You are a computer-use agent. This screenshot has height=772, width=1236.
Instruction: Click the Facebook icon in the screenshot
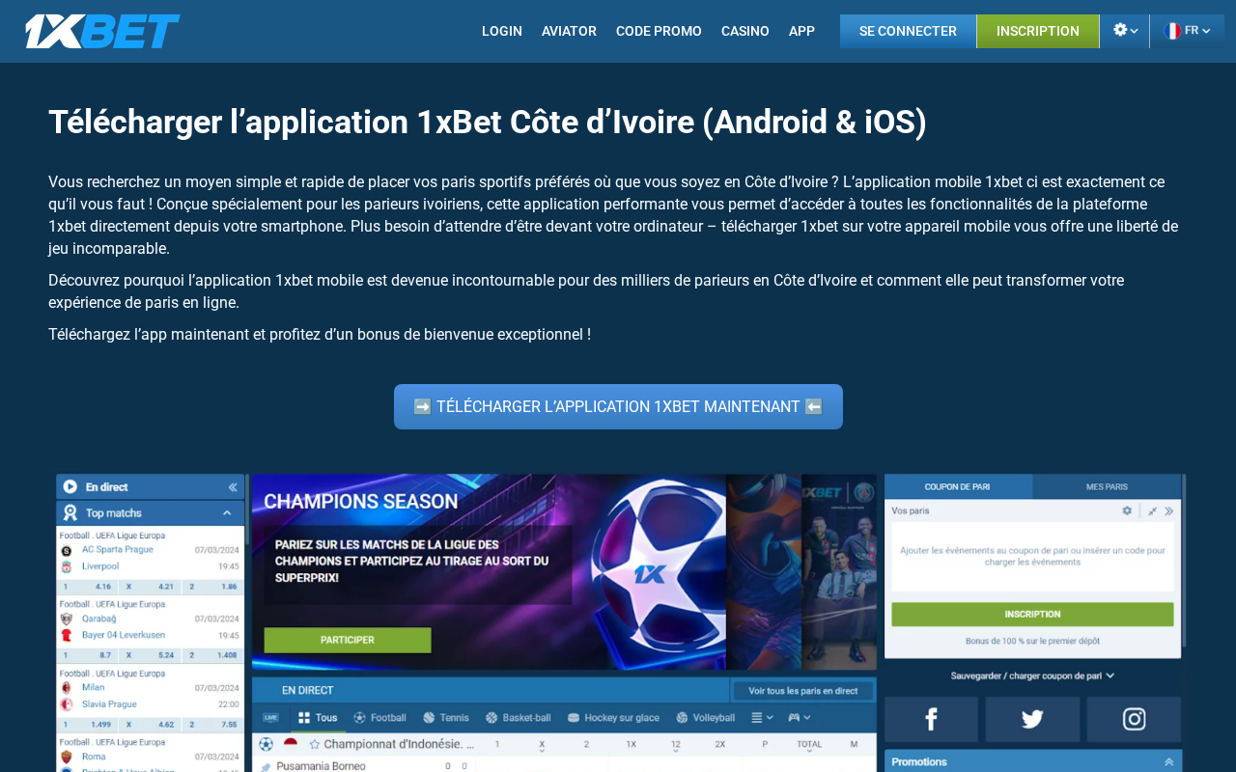tap(931, 719)
